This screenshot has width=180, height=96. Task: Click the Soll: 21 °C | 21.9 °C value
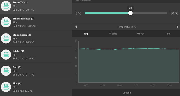[23, 59]
